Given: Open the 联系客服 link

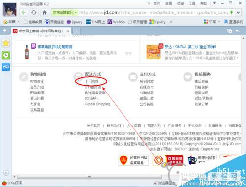Looking at the screenshot, I should click(37, 110).
